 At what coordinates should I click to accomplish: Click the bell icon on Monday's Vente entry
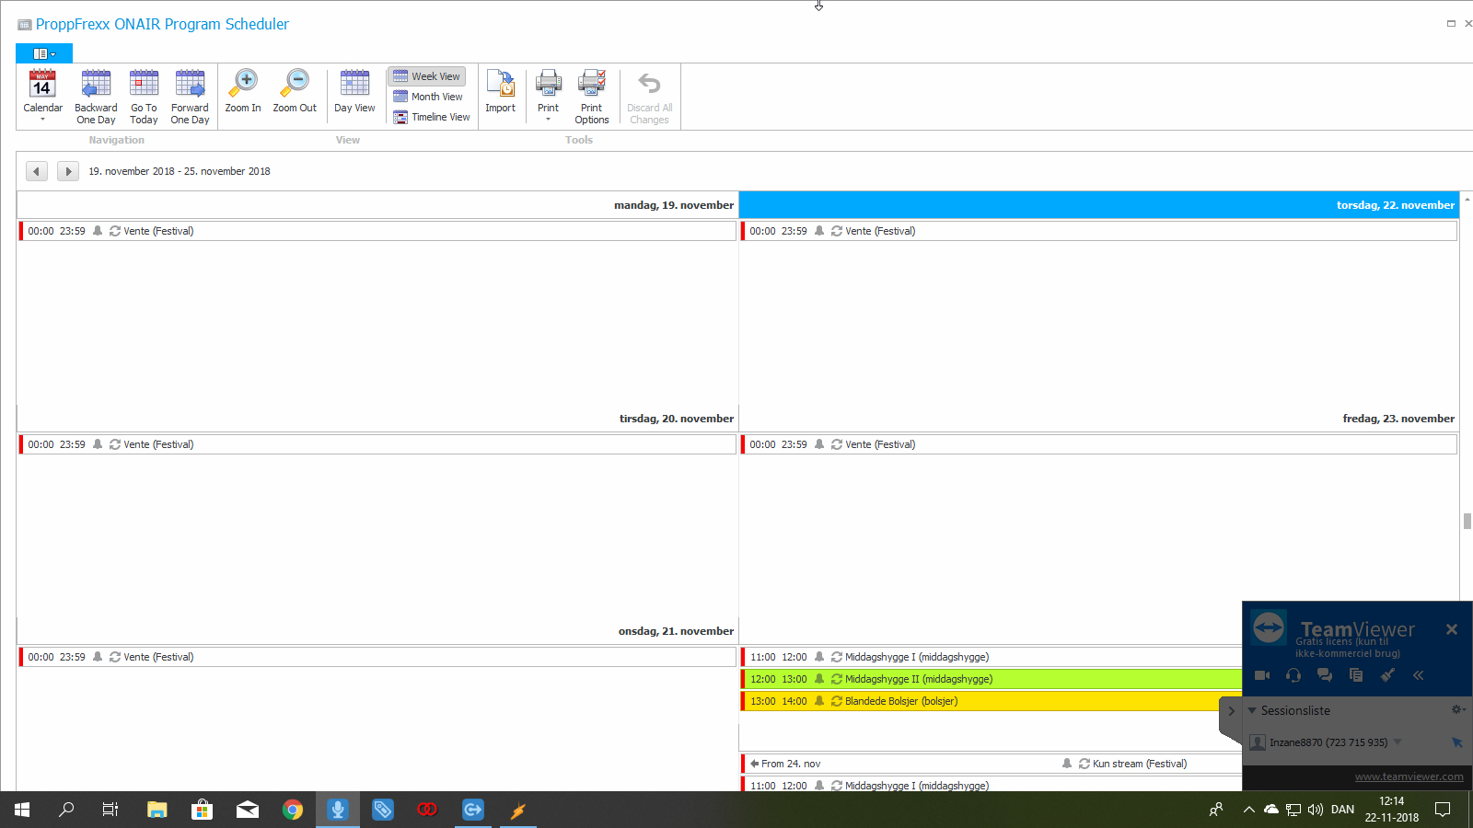coord(98,231)
